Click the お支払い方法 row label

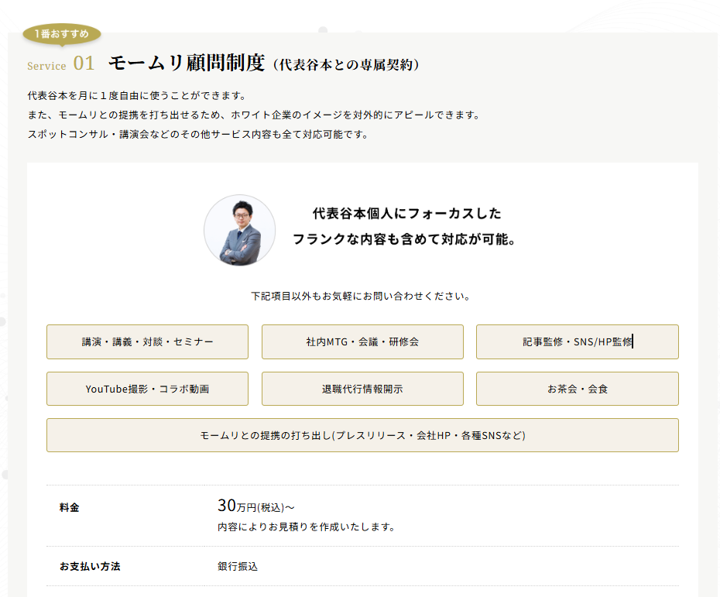[90, 566]
